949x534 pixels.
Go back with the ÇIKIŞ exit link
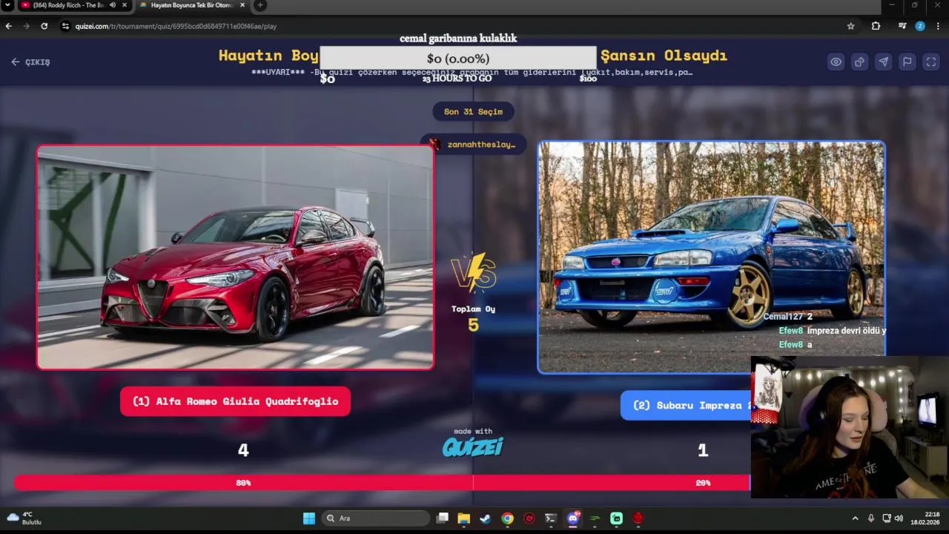(x=30, y=62)
